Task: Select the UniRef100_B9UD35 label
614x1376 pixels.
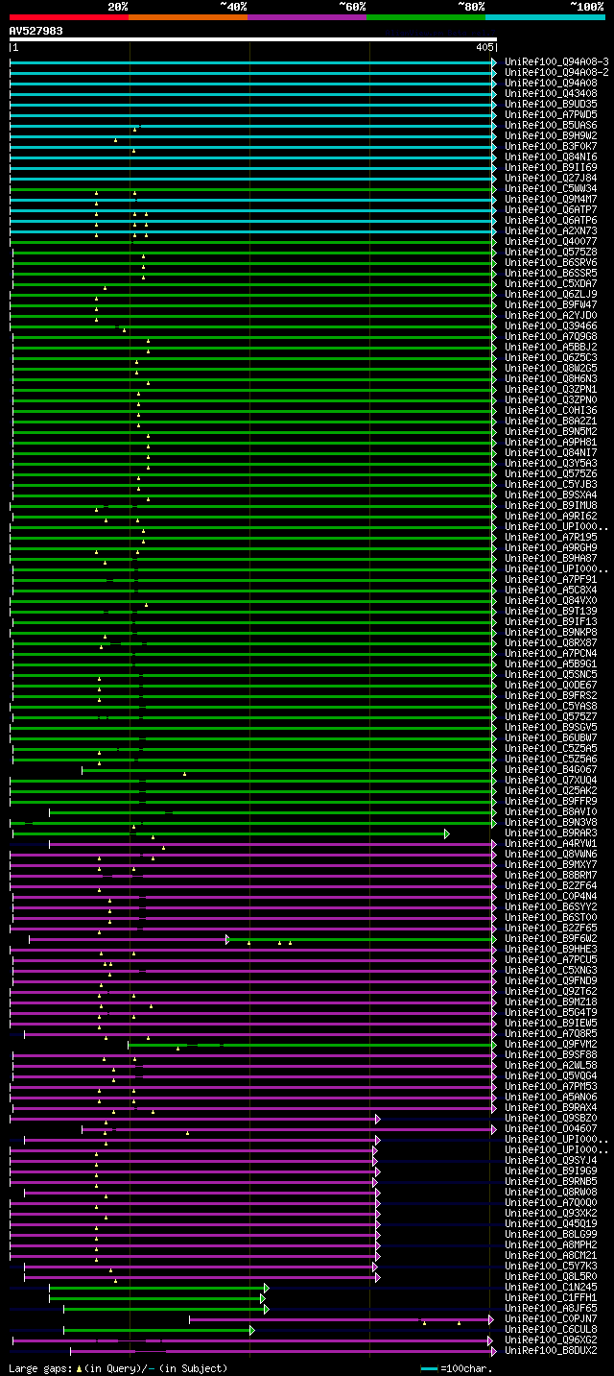Action: click(x=551, y=104)
